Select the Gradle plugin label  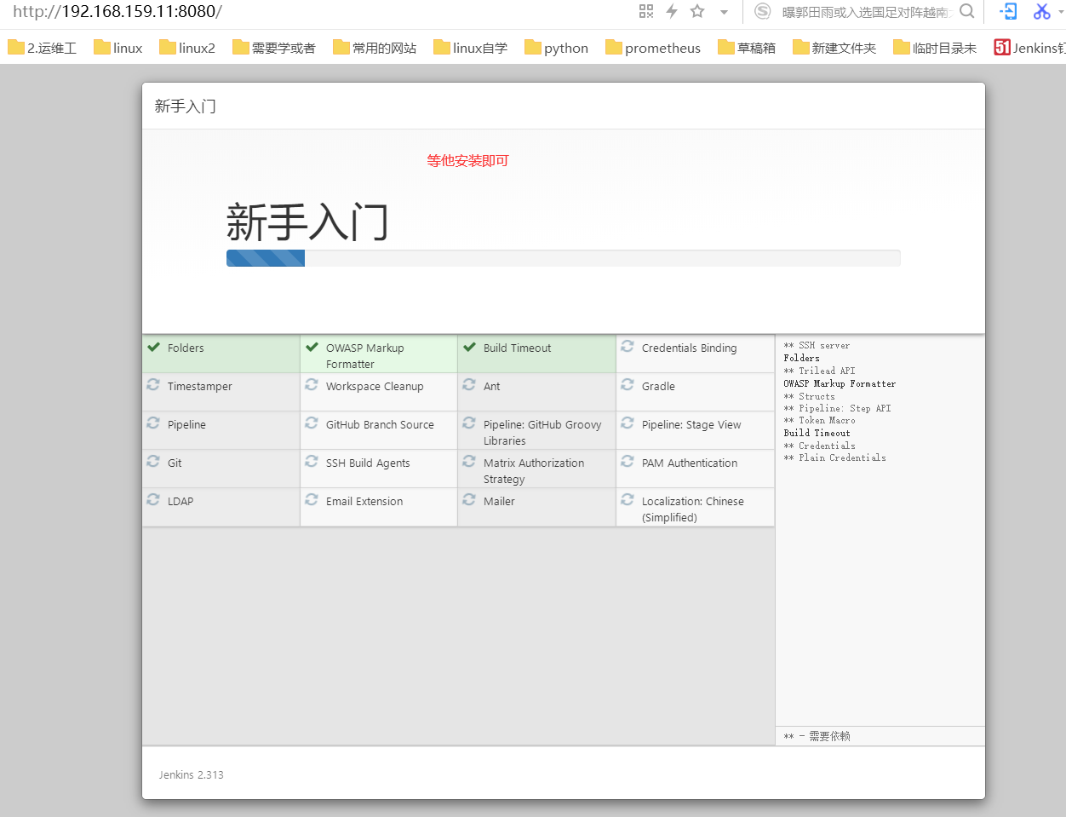click(658, 386)
